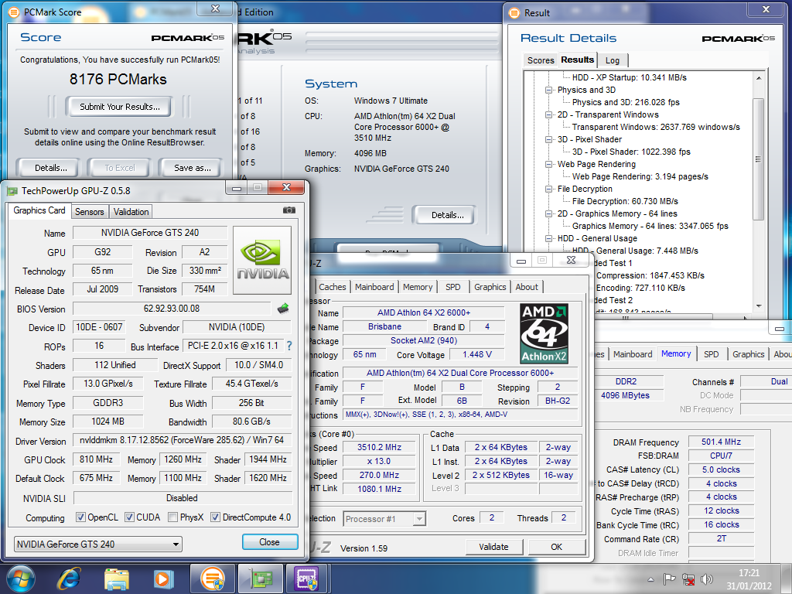Viewport: 792px width, 594px height.
Task: Toggle the OpenCL checkbox
Action: point(80,517)
